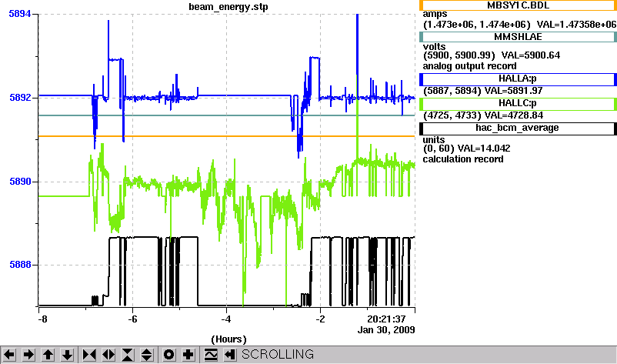This screenshot has width=617, height=364.
Task: Pan the plot up with the up arrow
Action: [x=48, y=355]
